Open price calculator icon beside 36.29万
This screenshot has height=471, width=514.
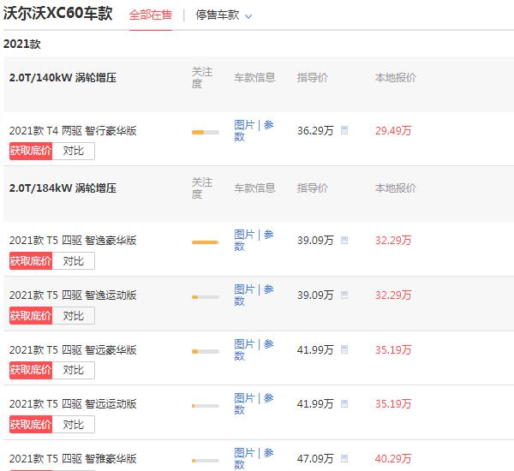pyautogui.click(x=344, y=130)
